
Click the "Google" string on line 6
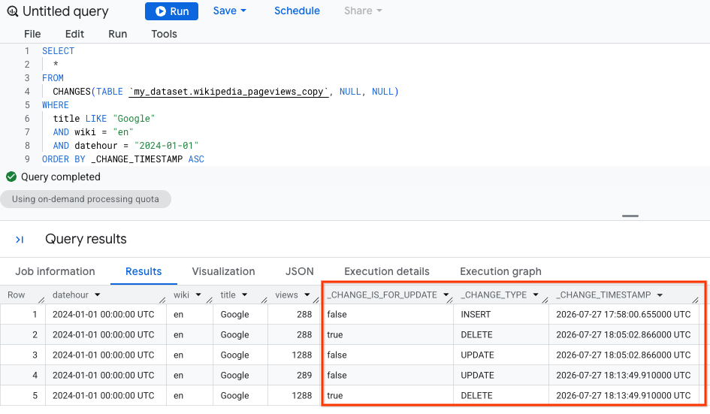click(x=134, y=119)
